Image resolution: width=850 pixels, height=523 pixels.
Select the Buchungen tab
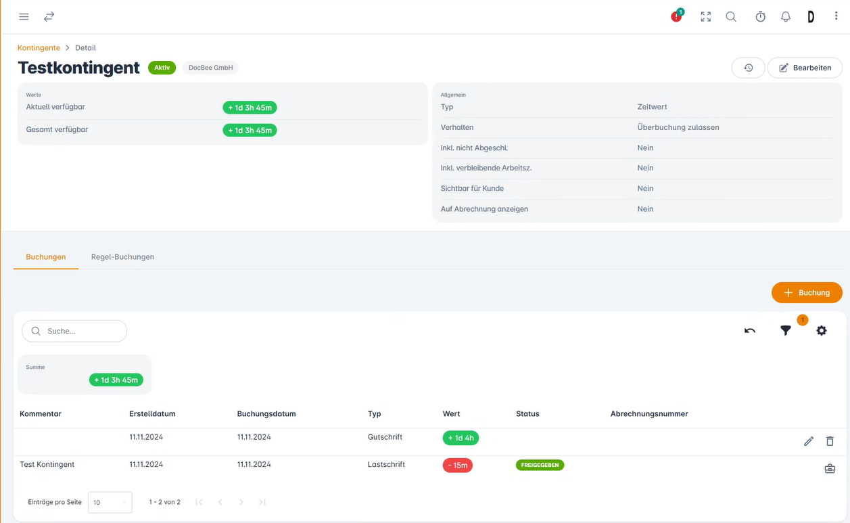tap(46, 257)
